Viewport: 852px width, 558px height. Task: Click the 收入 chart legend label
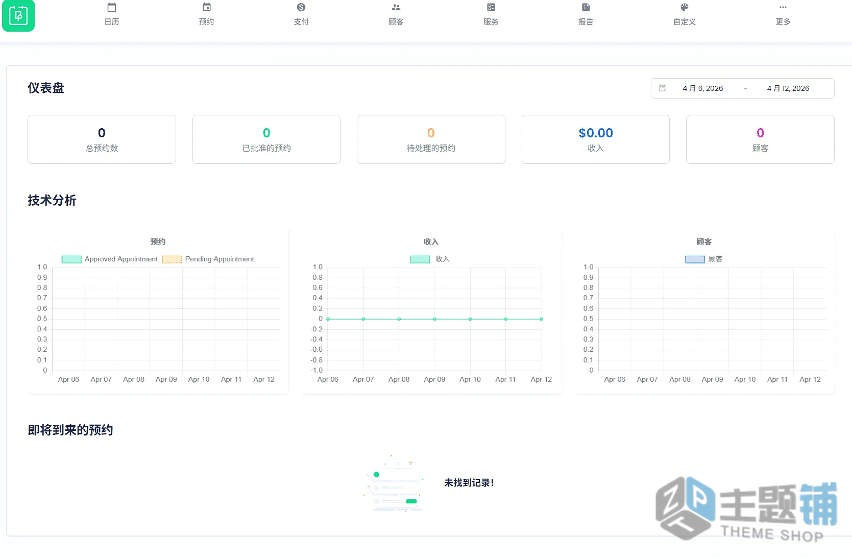[443, 259]
